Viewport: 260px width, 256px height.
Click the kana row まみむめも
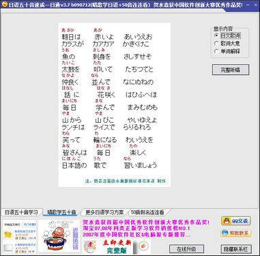click(142, 107)
